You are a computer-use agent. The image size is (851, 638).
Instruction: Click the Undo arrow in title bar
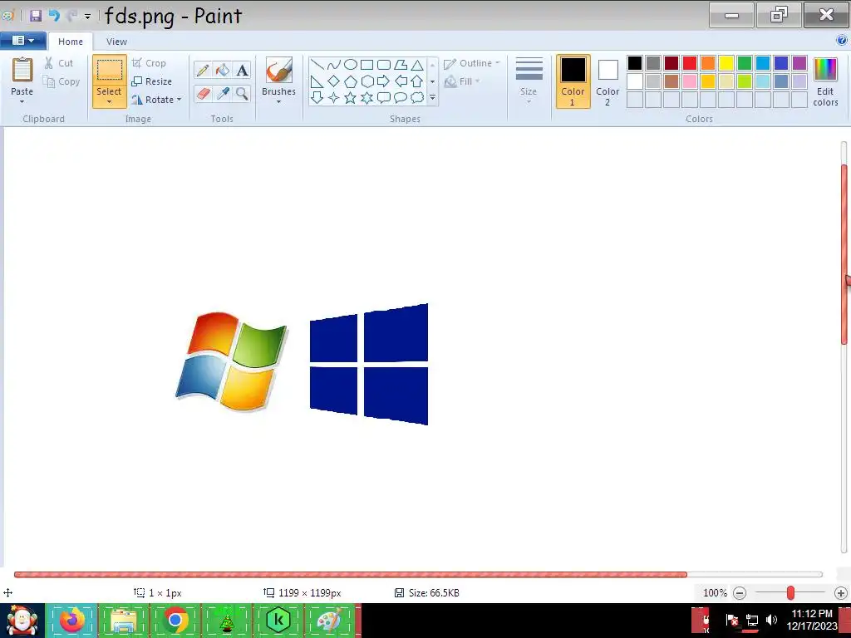54,16
